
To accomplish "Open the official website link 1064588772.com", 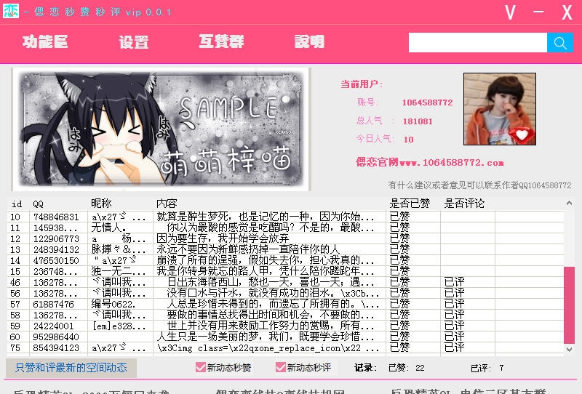I will 430,162.
